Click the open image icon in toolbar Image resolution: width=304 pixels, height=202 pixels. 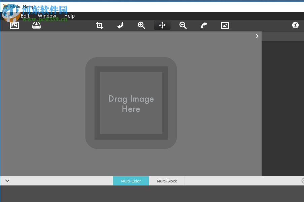[14, 25]
